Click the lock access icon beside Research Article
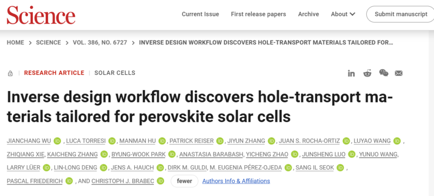 coord(10,73)
